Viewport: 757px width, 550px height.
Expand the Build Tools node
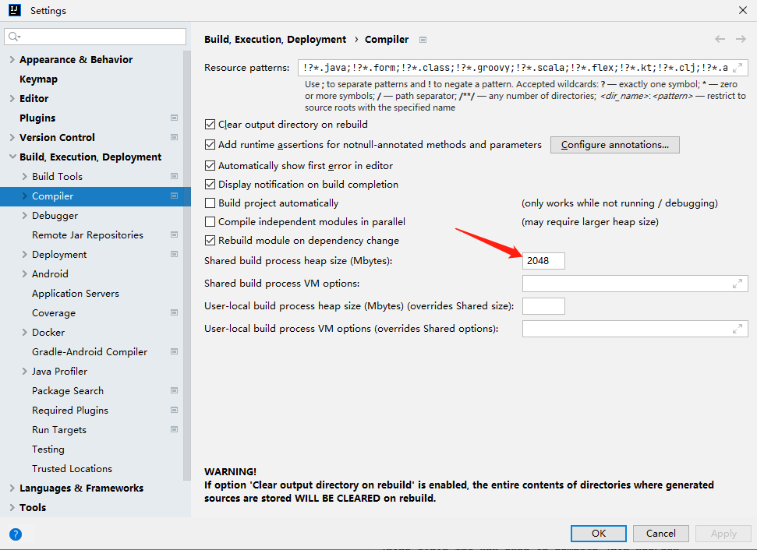25,177
